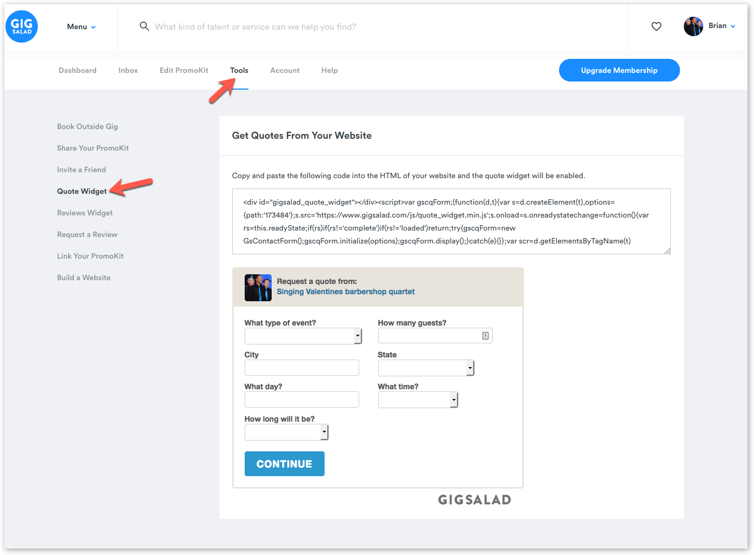Click the guests number field stepper icon

pos(486,336)
